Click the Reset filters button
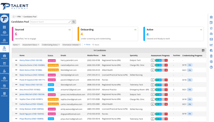Viewport: 214px width, 122px height. pyautogui.click(x=96, y=45)
